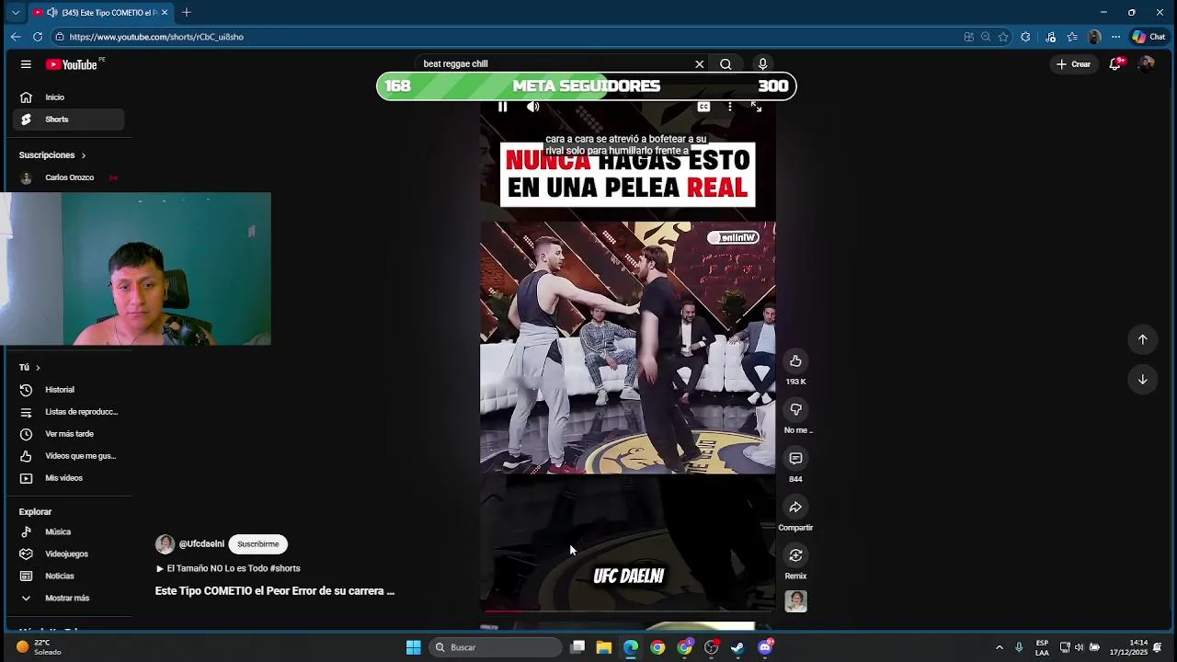Show hidden system tray icons
This screenshot has height=662, width=1177.
pos(1000,647)
